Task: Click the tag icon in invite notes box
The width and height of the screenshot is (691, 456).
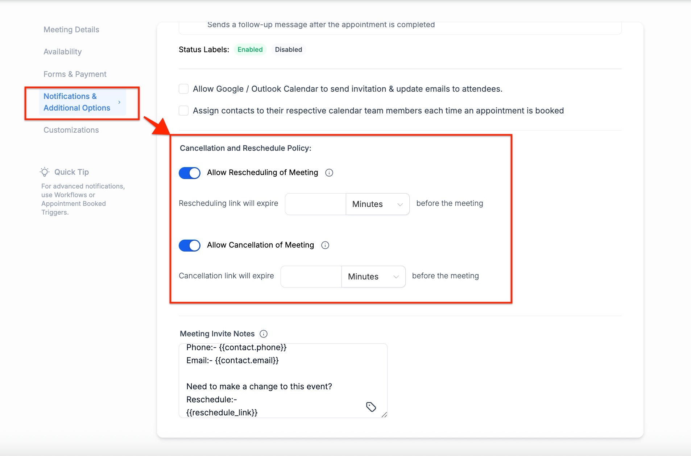Action: coord(371,407)
